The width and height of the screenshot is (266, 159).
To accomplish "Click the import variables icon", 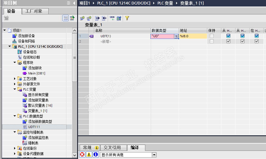I will [x=104, y=18].
